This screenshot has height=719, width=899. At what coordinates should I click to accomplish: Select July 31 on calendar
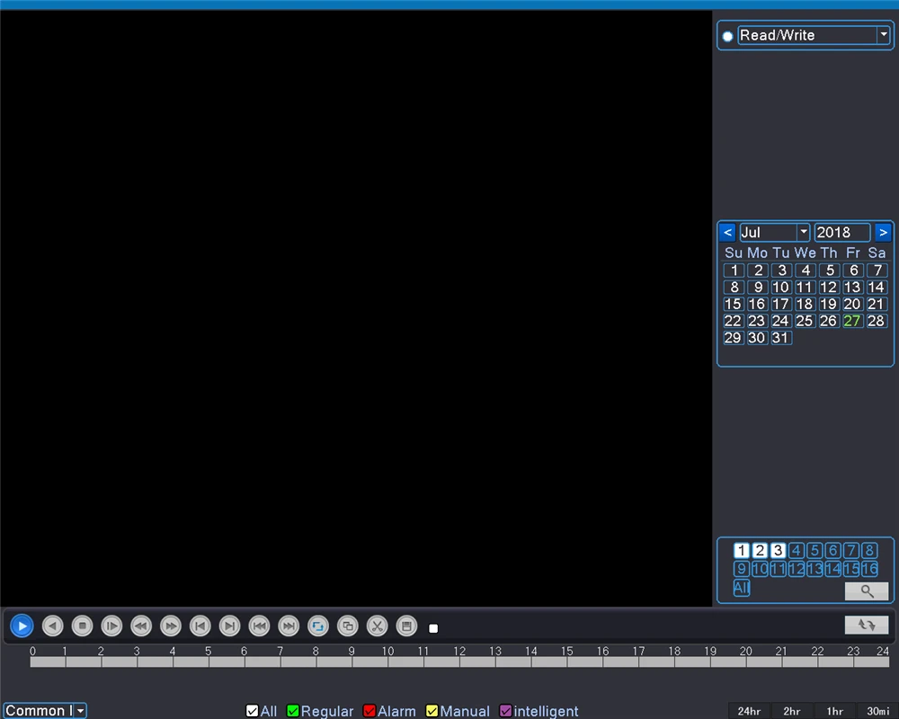coord(780,338)
